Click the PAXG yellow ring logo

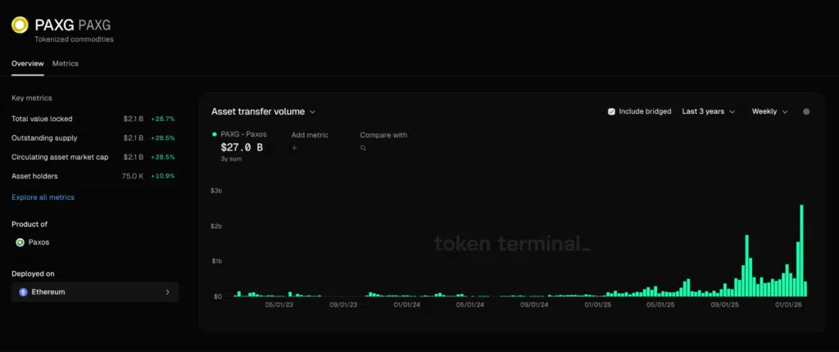20,26
